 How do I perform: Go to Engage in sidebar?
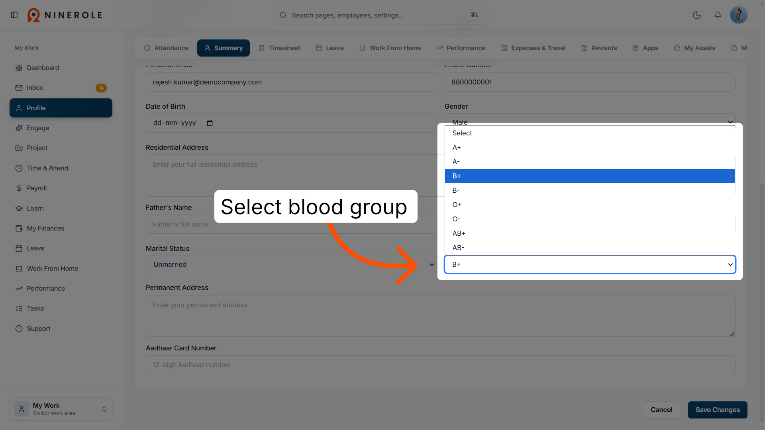(x=61, y=128)
